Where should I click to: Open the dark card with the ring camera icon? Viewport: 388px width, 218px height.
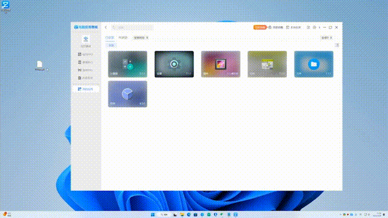174,64
